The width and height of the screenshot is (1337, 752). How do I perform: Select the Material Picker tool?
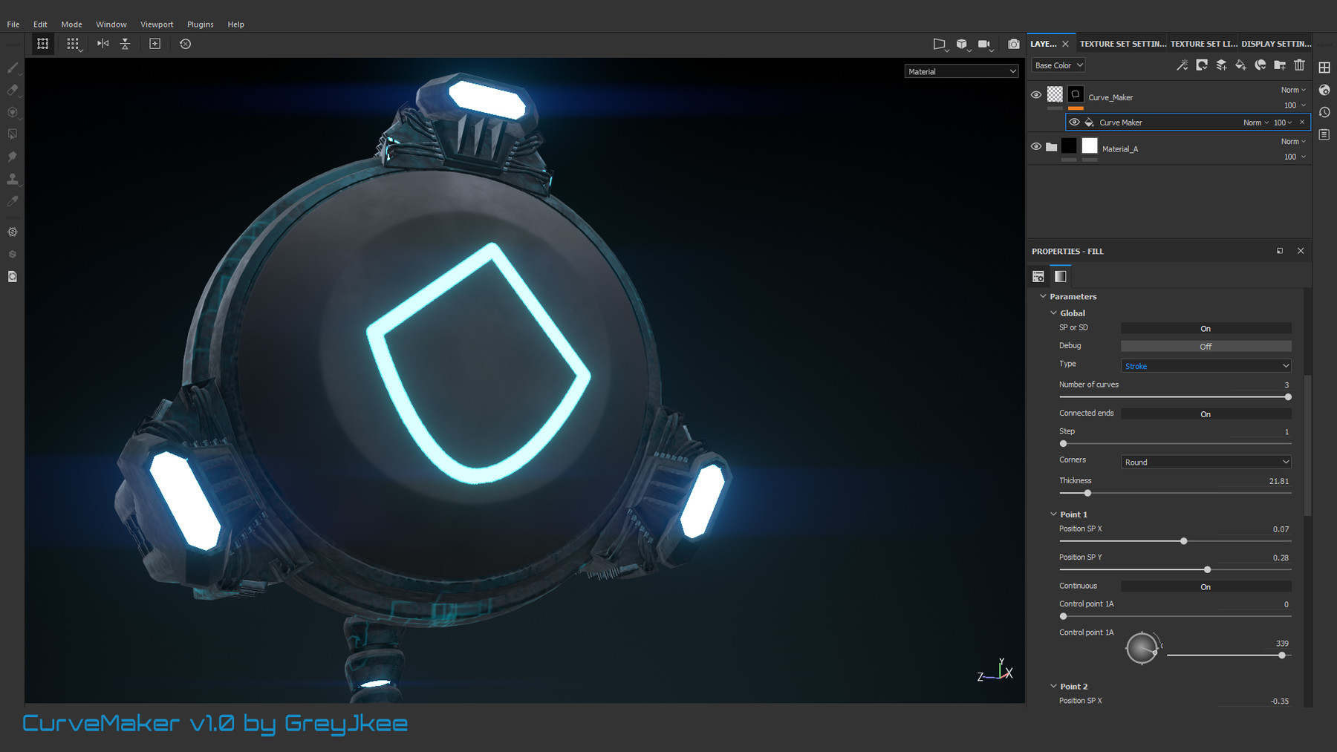click(12, 201)
